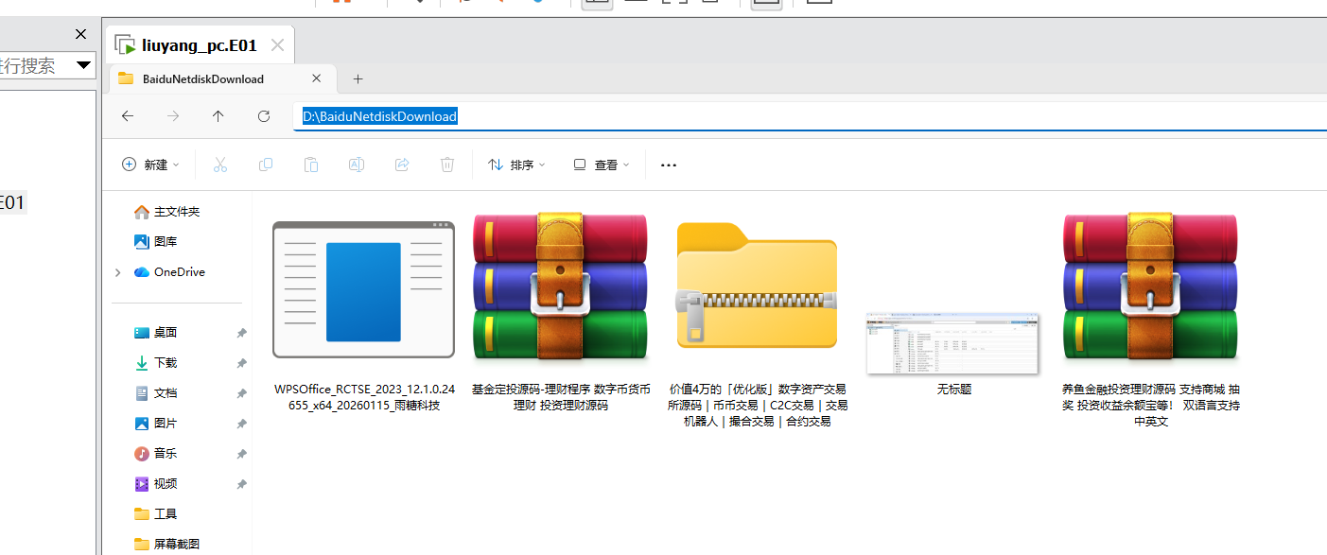Add a new Explorer tab with plus
Viewport: 1327px width, 555px height.
(x=358, y=79)
